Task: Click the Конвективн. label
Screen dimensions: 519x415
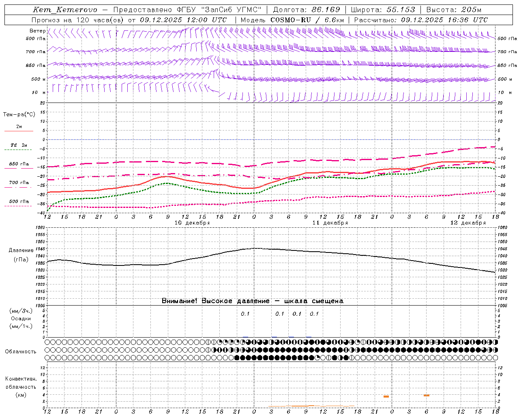Action: click(x=21, y=379)
